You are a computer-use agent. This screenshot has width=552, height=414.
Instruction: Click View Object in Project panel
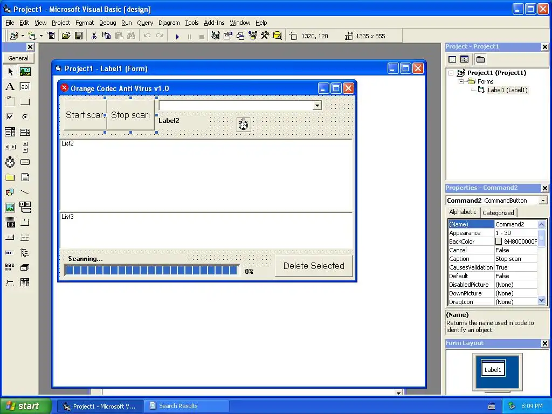tap(464, 59)
